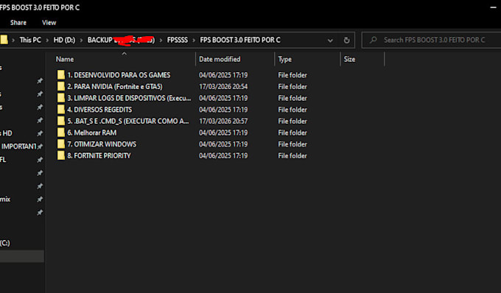Click the folder icon in address bar
The image size is (501, 293).
(4, 40)
